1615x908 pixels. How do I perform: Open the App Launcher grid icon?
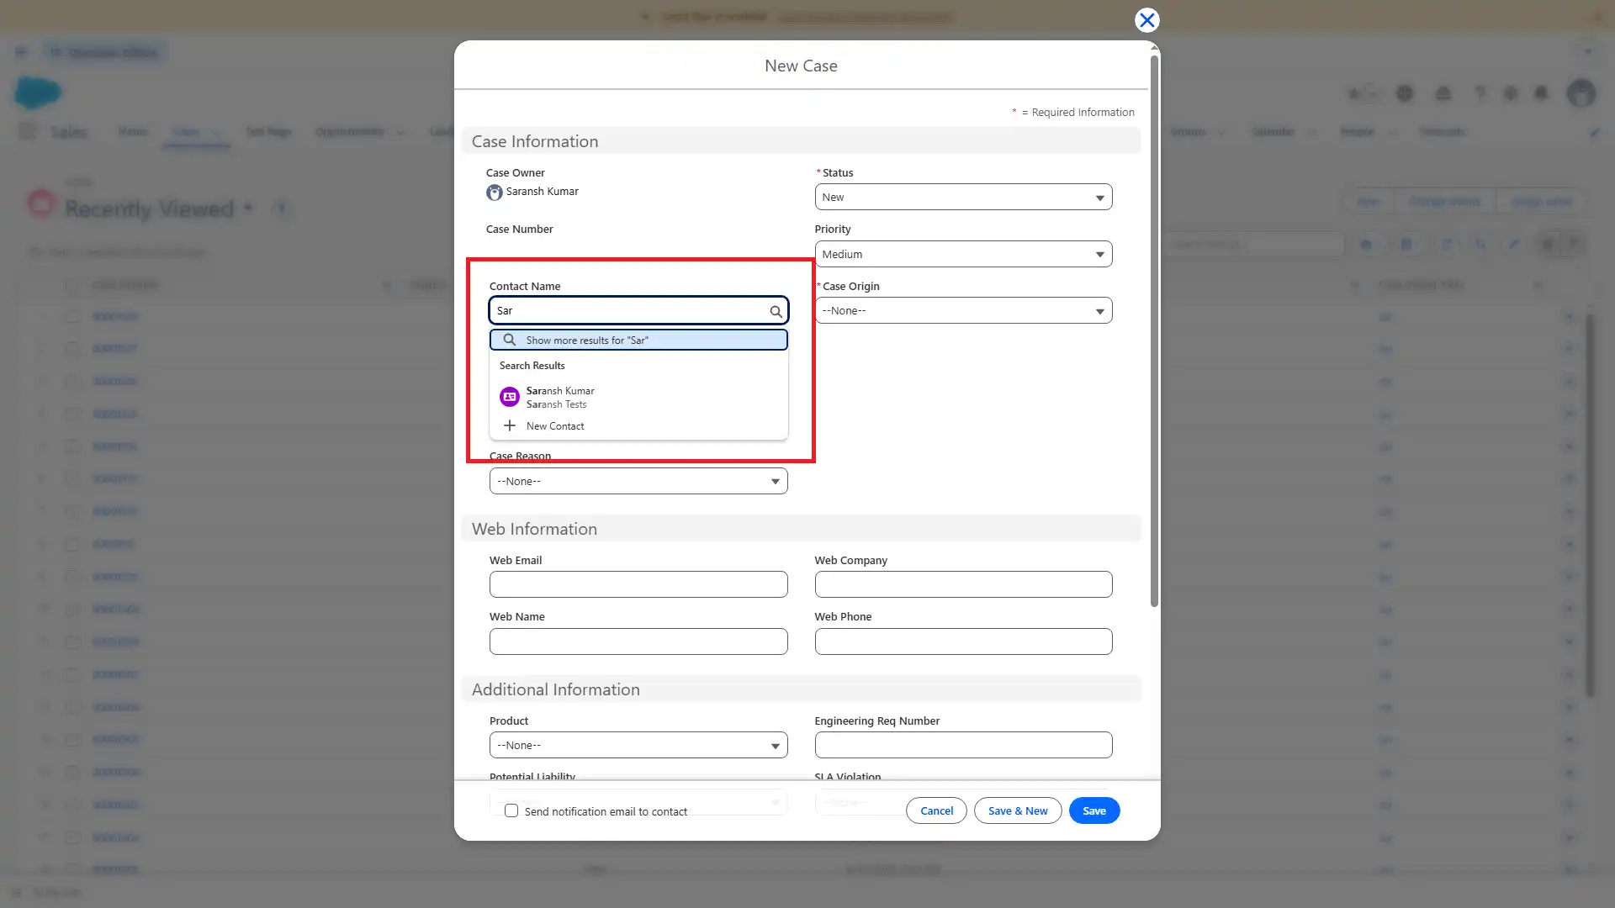click(27, 131)
